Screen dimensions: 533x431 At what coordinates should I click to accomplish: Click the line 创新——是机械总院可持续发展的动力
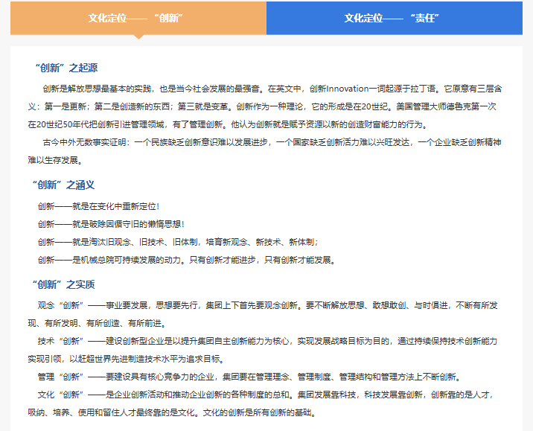pyautogui.click(x=186, y=260)
